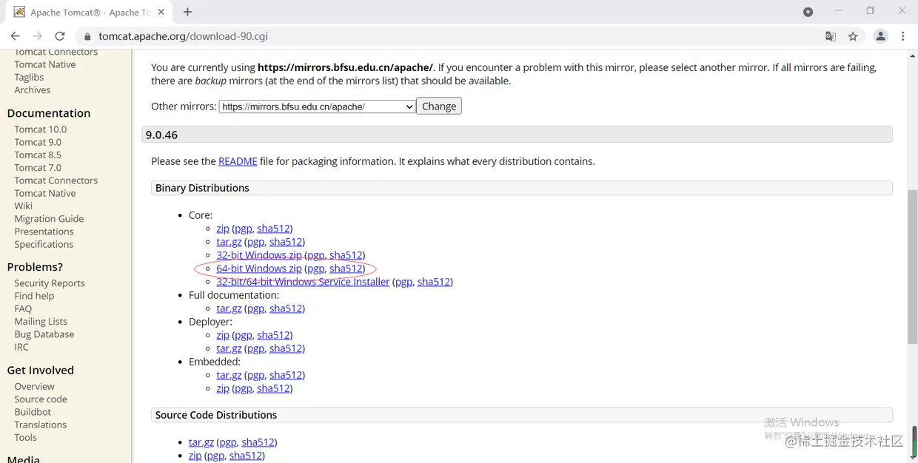
Task: Download the Deployer zip
Action: pyautogui.click(x=223, y=335)
